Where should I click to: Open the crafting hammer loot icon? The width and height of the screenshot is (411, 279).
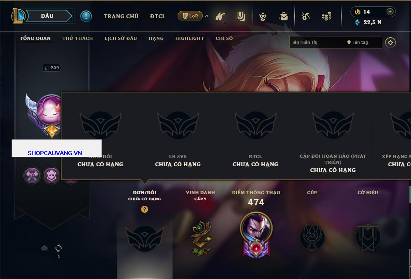pos(306,16)
